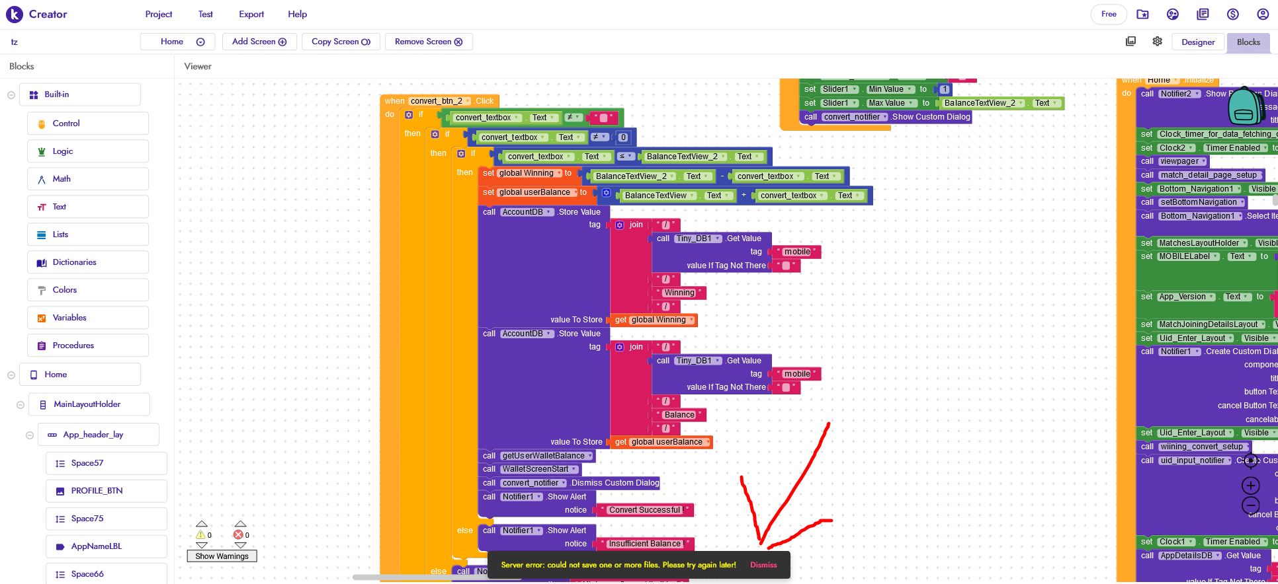Click the Free plan button
This screenshot has width=1278, height=584.
point(1109,14)
